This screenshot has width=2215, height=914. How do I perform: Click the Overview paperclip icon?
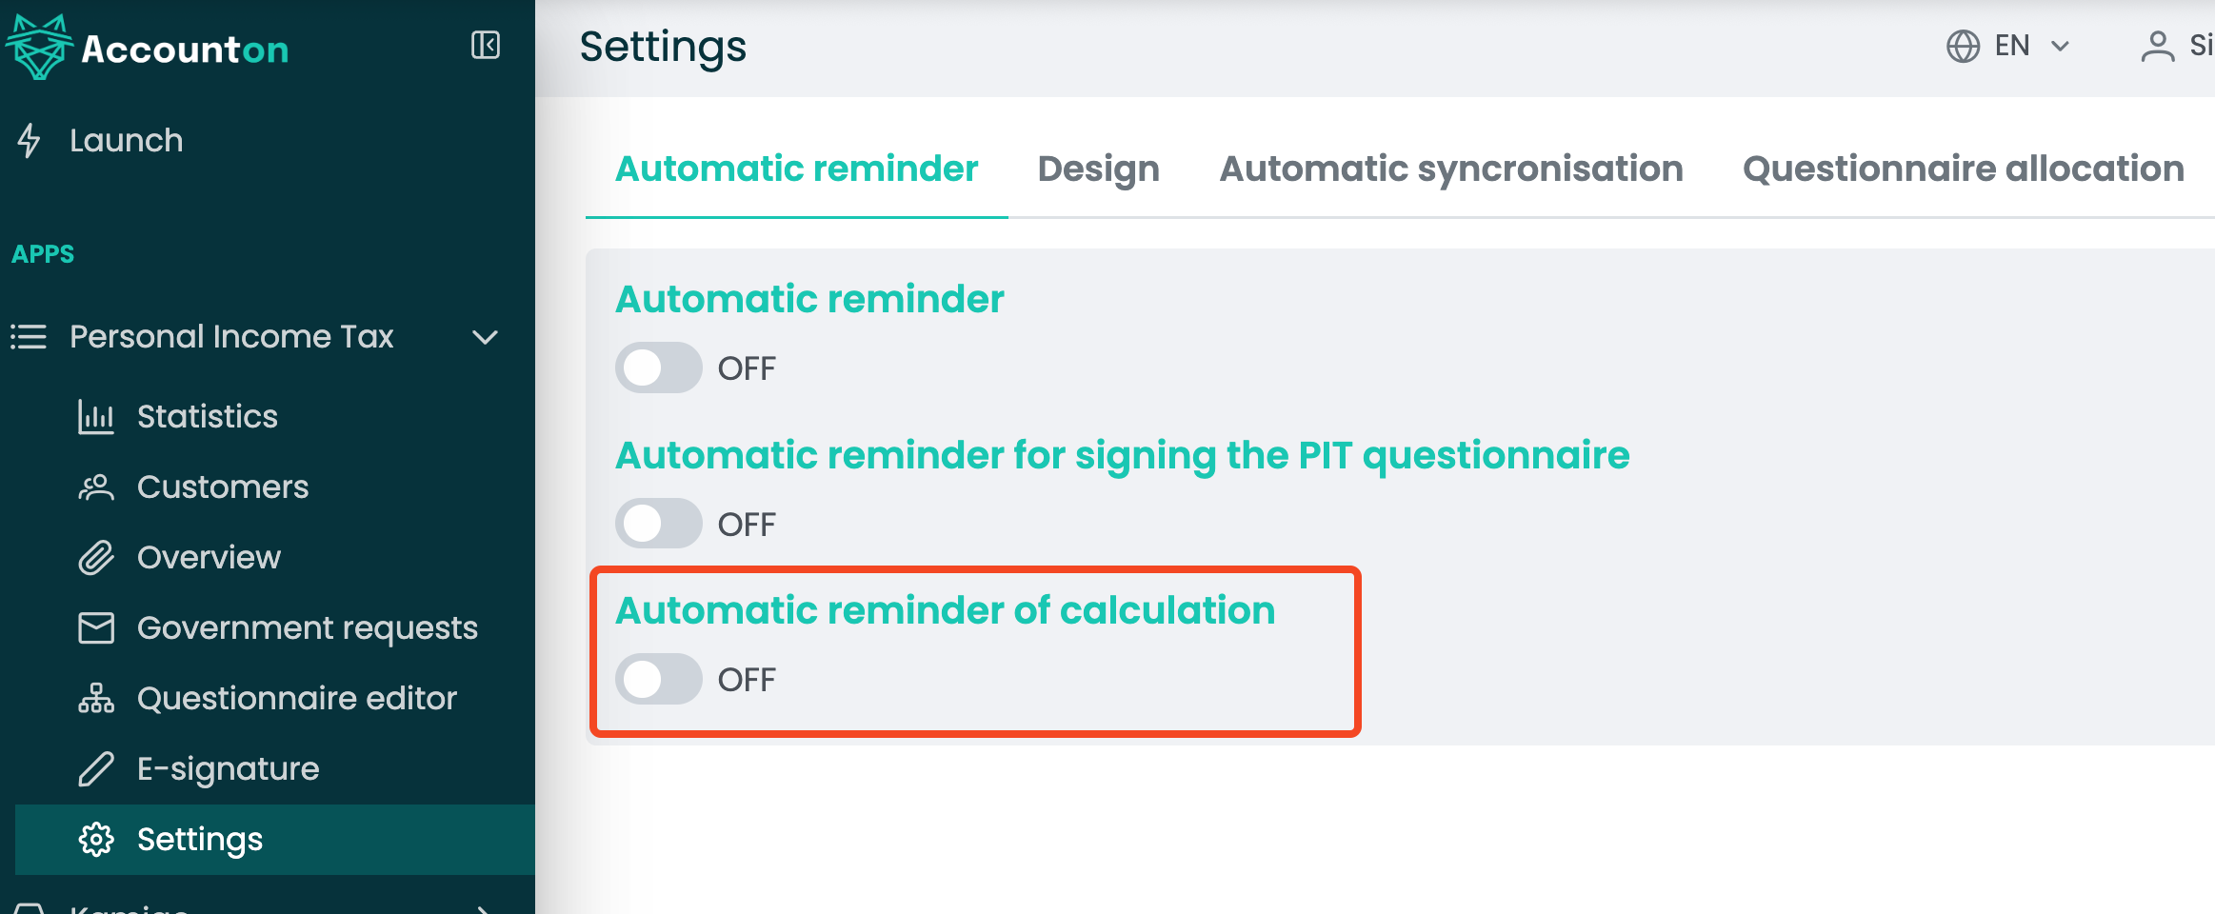96,558
